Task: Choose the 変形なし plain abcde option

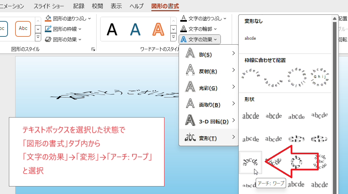Action: coord(250,38)
